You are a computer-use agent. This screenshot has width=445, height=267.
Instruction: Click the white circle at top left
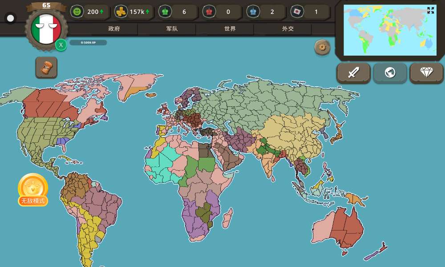(x=11, y=18)
